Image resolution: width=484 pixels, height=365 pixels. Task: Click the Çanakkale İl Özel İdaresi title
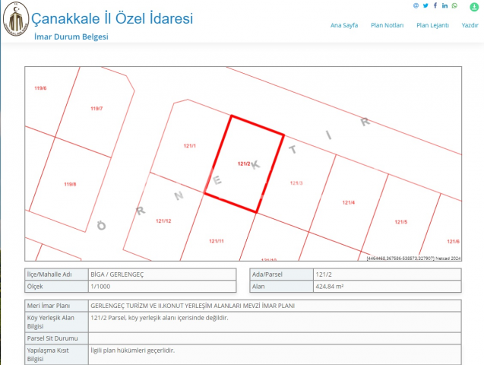[112, 17]
